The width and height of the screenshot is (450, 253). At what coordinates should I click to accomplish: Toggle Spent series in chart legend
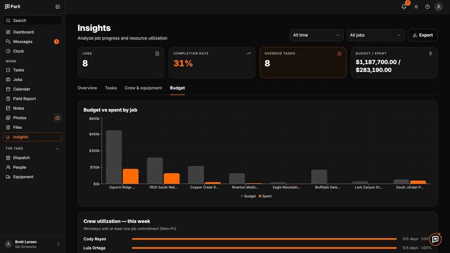pos(265,196)
